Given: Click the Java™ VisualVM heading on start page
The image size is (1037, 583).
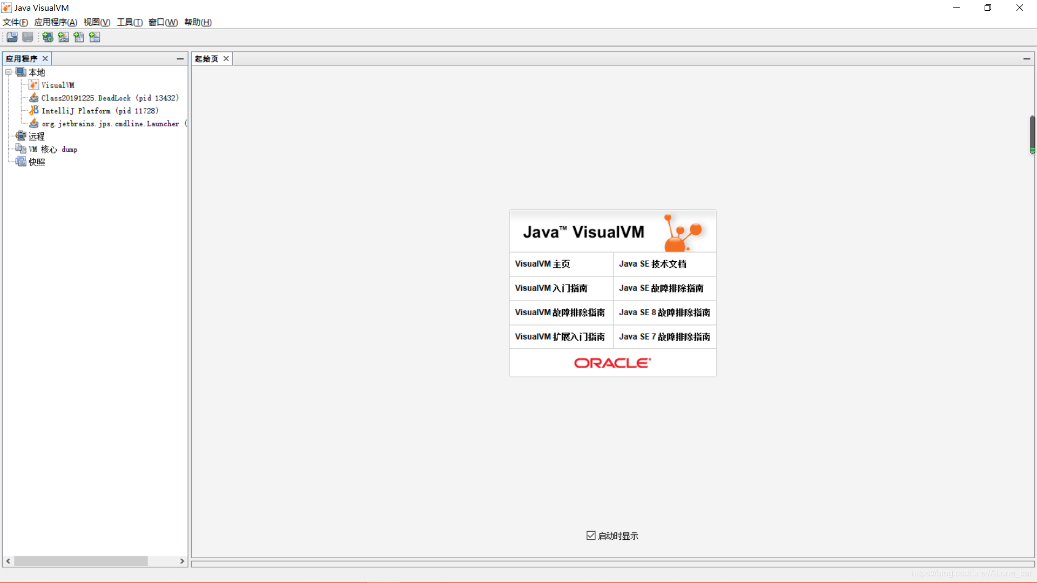Looking at the screenshot, I should point(583,232).
